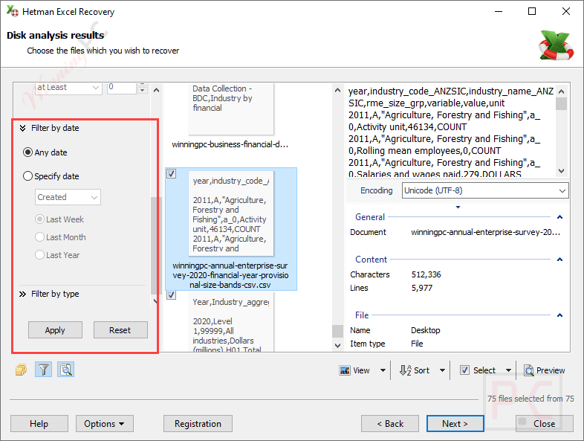Collapse the Filter by date section
Viewport: 584px width, 441px height.
click(x=23, y=128)
